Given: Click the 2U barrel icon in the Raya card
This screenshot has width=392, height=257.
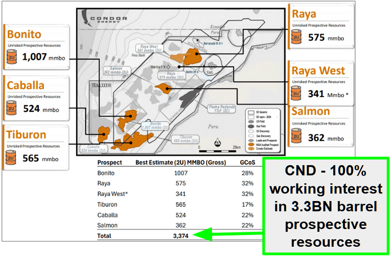Looking at the screenshot, I should (296, 37).
